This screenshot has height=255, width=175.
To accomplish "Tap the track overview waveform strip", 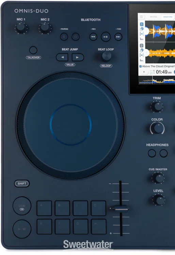I will pyautogui.click(x=157, y=81).
